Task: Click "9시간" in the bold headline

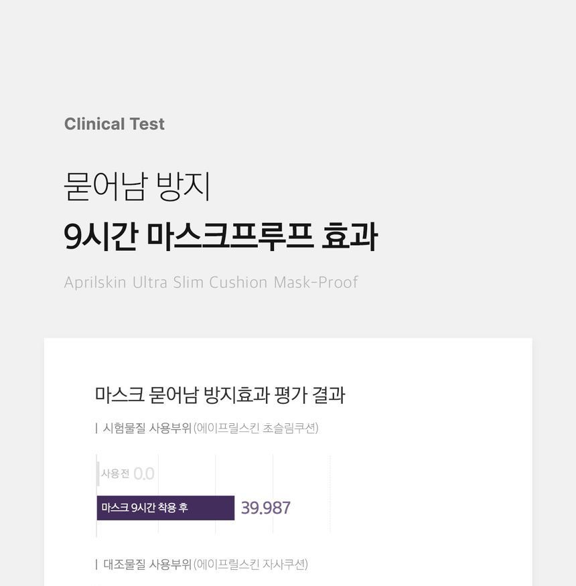Action: (100, 237)
